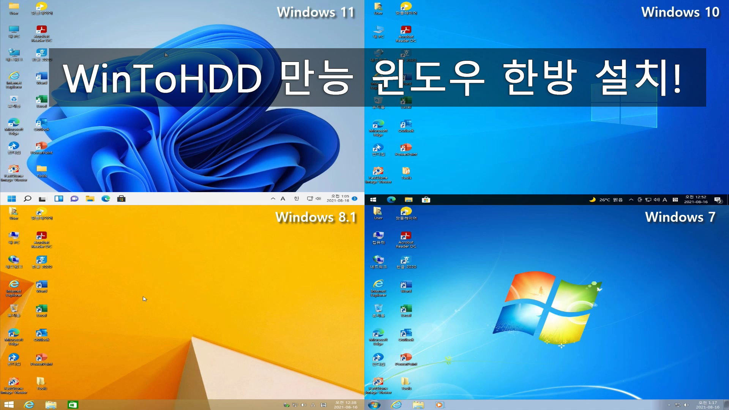Open Widgets in Windows 11 taskbar
Screen dimensions: 729x410
pos(59,199)
